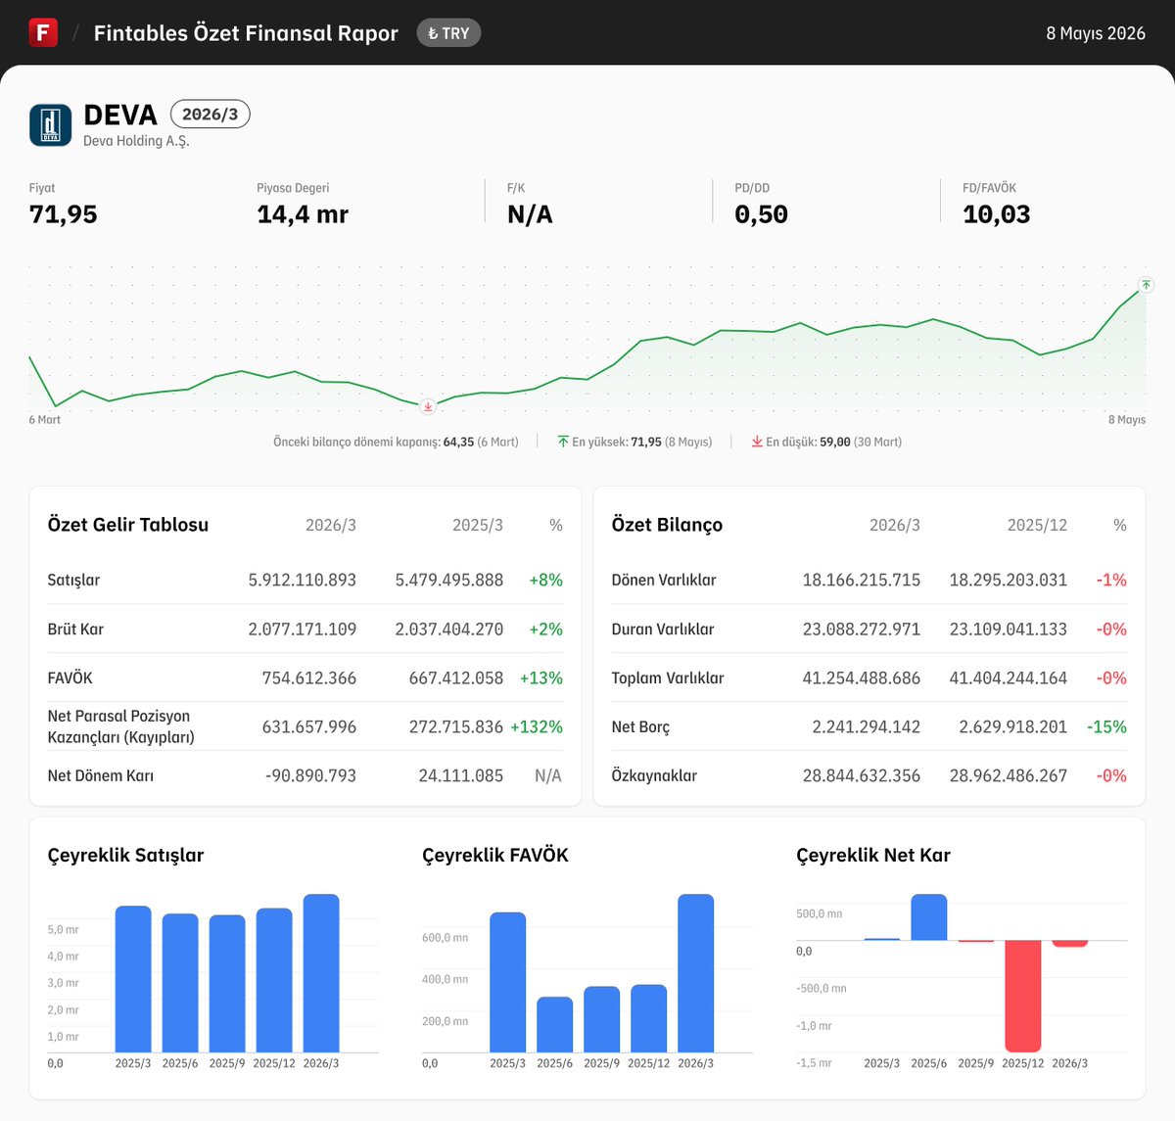
Task: Click the Toplam Varlıklar value 41.254.488.686
Action: coord(862,677)
